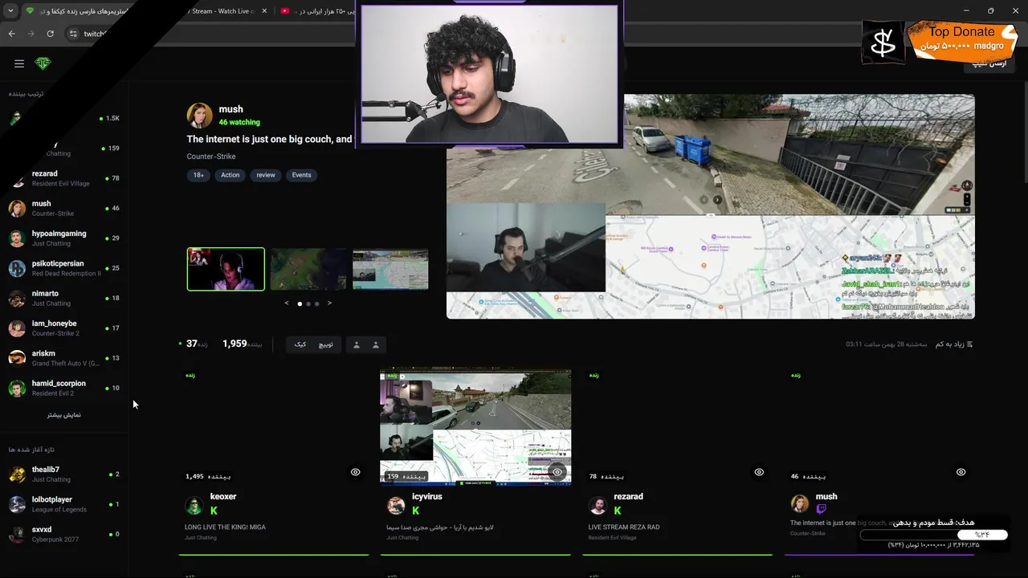1028x578 pixels.
Task: Open nimarto channel in sidebar
Action: 64,298
